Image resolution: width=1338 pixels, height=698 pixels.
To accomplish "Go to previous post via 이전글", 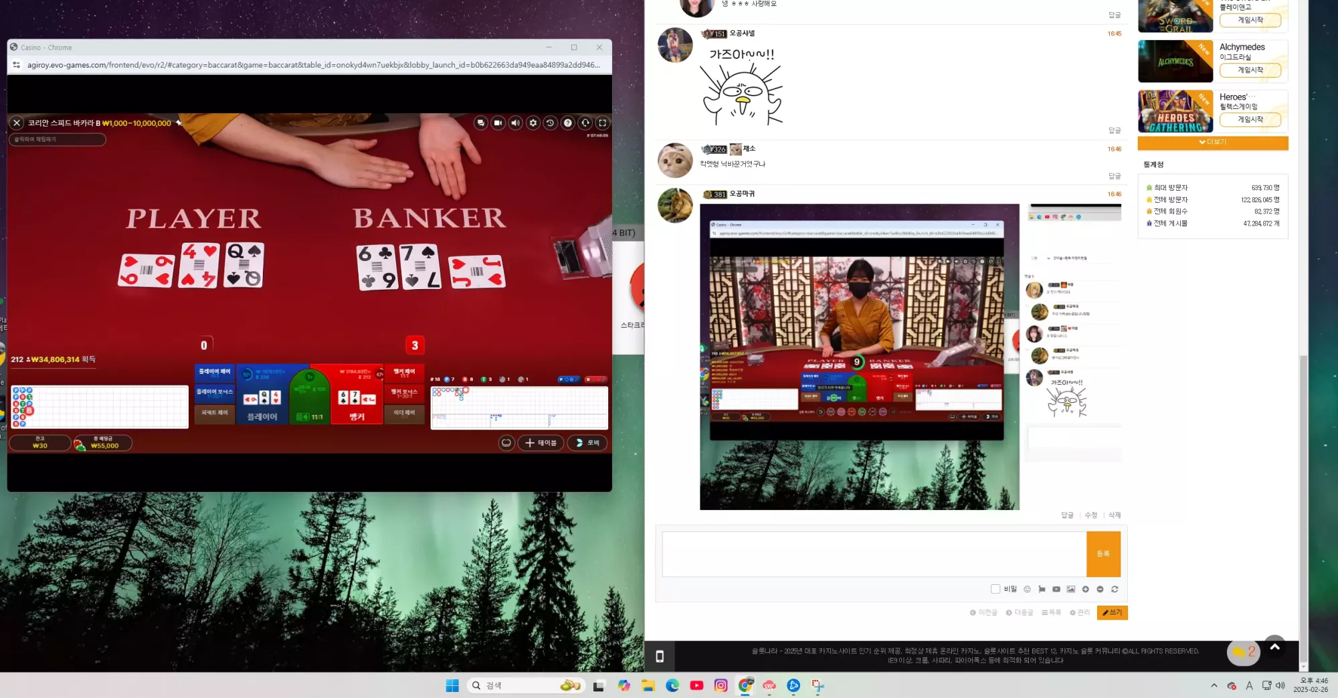I will (983, 613).
